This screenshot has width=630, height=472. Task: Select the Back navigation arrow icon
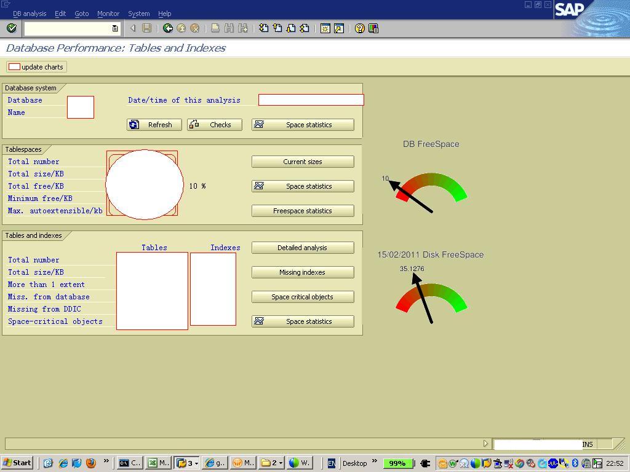[x=167, y=28]
